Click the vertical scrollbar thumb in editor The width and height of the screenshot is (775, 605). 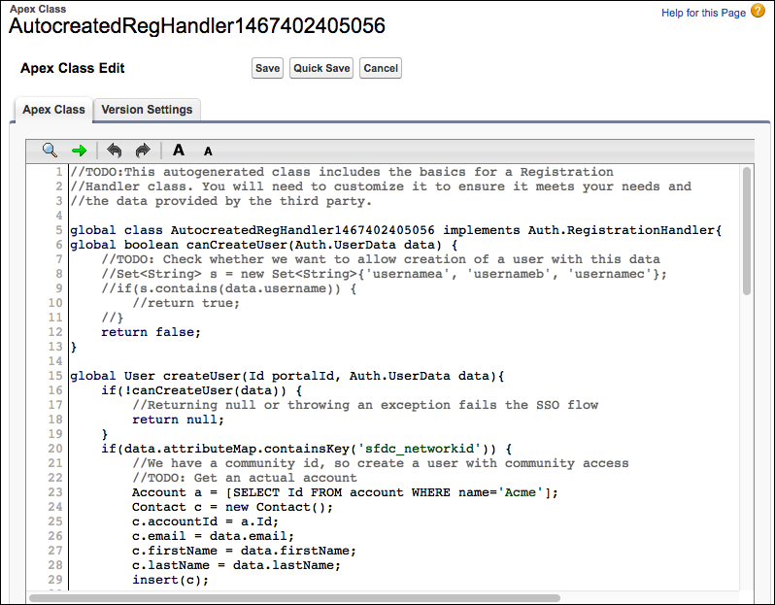click(x=747, y=231)
